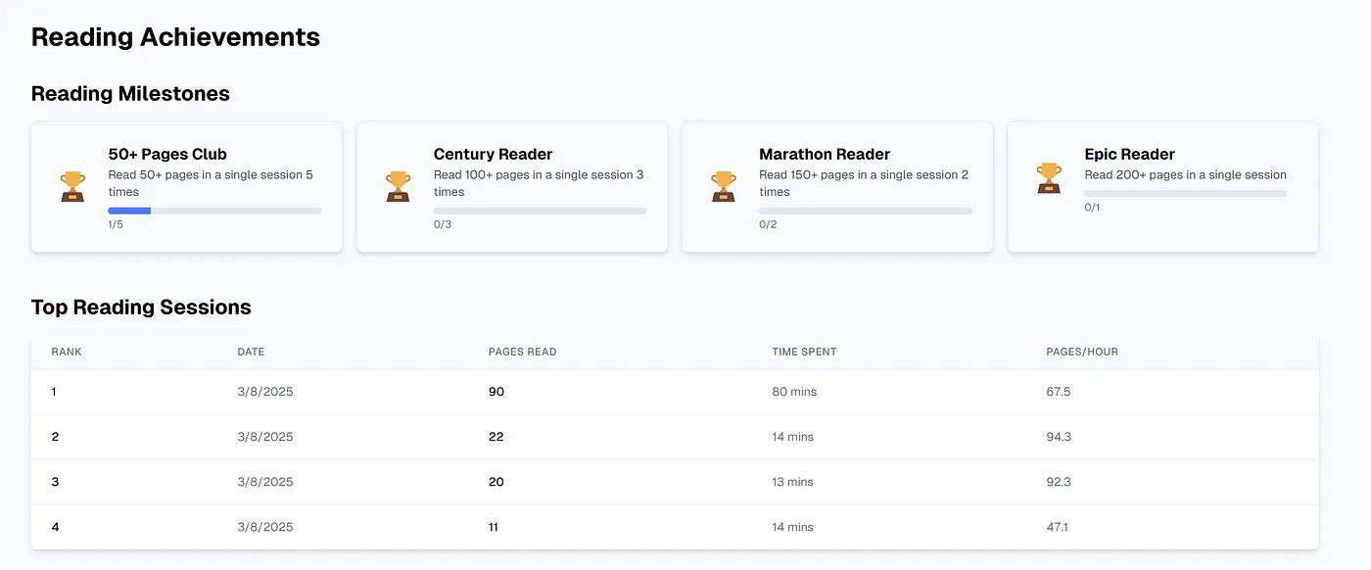
Task: Open the Century Reader milestone card title
Action: [x=493, y=154]
